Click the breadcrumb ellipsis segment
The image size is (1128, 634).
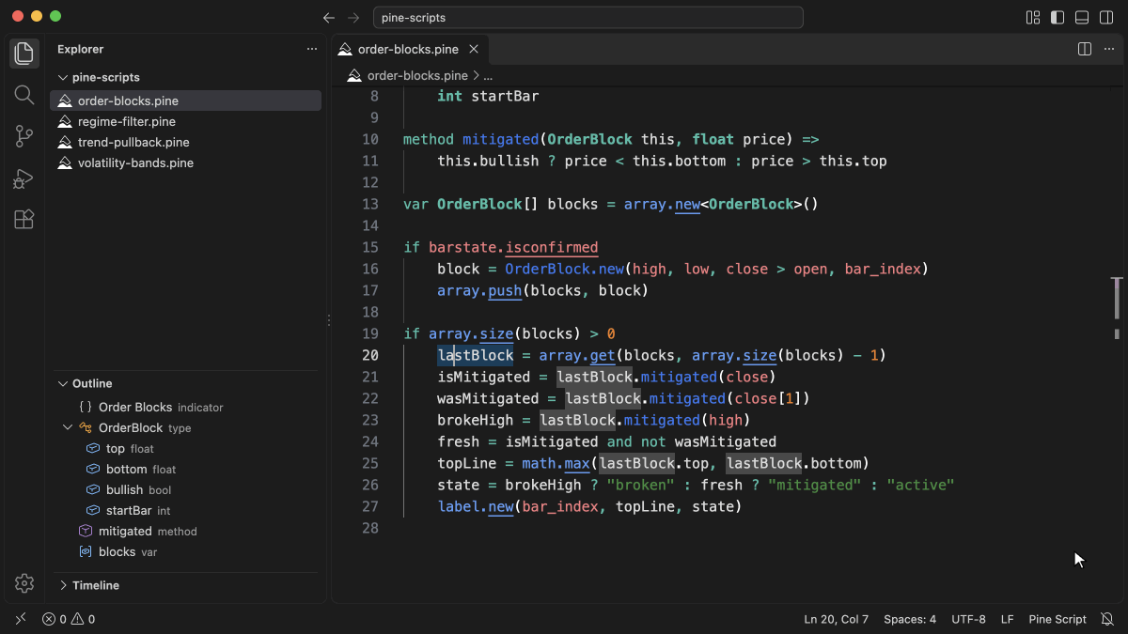pos(488,75)
